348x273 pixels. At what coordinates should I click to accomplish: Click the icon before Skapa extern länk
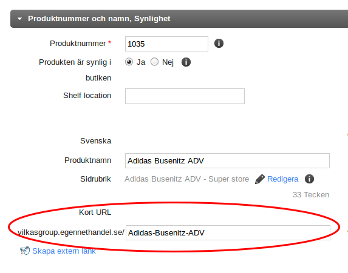click(x=25, y=251)
